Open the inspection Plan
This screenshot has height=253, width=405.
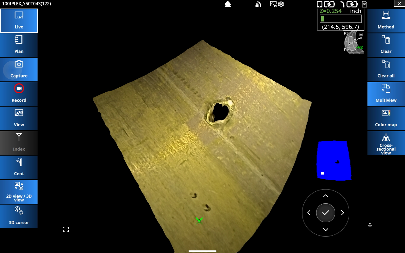(19, 45)
